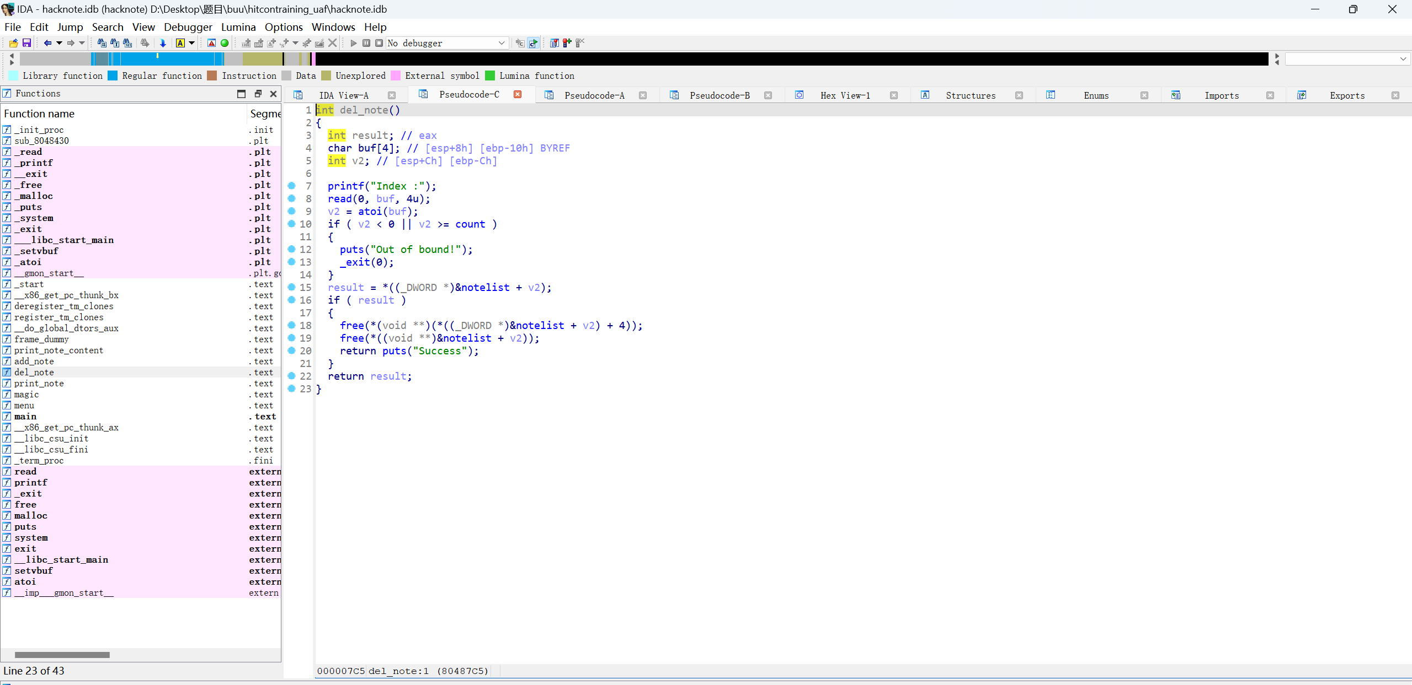Toggle breakpoint dot on line 23
The width and height of the screenshot is (1412, 685).
point(292,389)
